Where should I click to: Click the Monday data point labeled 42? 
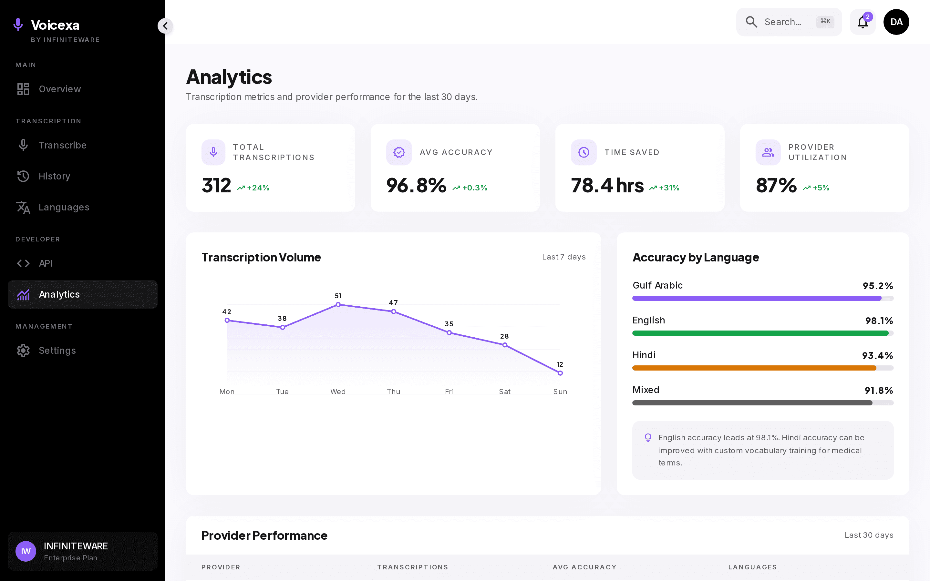click(227, 321)
